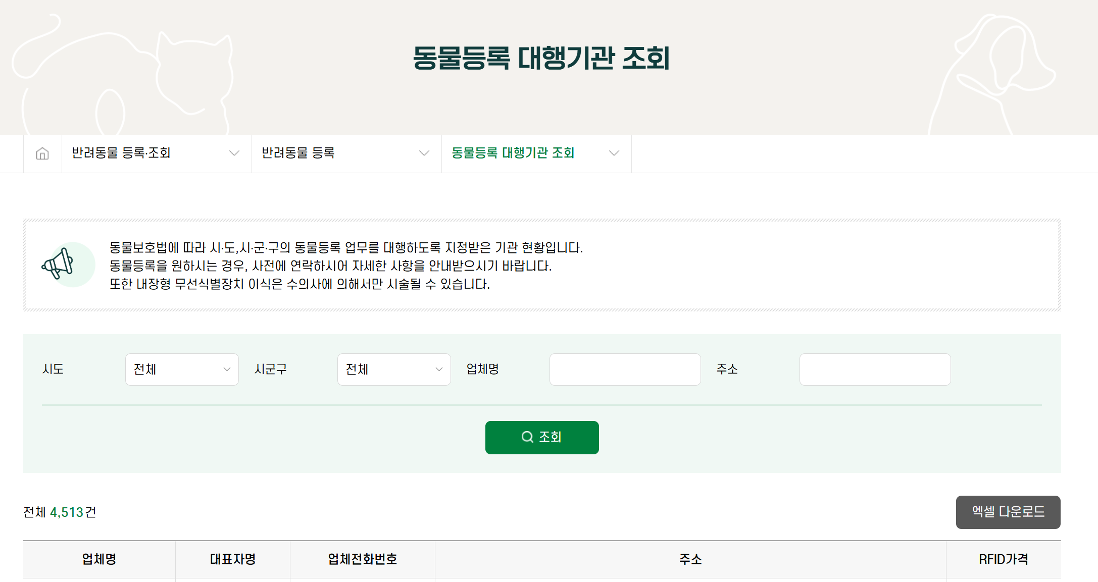
Task: Open the 시군구 dropdown
Action: 394,369
